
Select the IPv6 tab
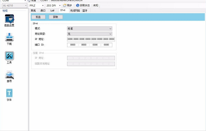click(x=63, y=10)
